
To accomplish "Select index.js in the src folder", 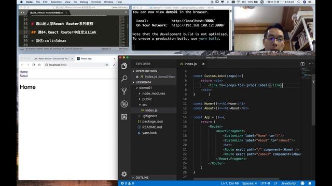I will tap(151, 110).
